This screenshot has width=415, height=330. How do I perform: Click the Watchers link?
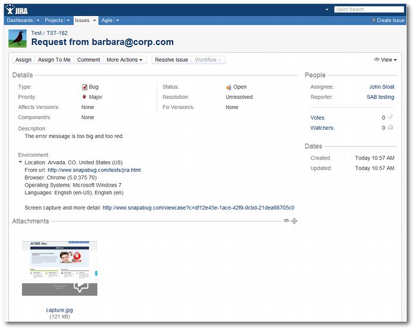pyautogui.click(x=322, y=128)
